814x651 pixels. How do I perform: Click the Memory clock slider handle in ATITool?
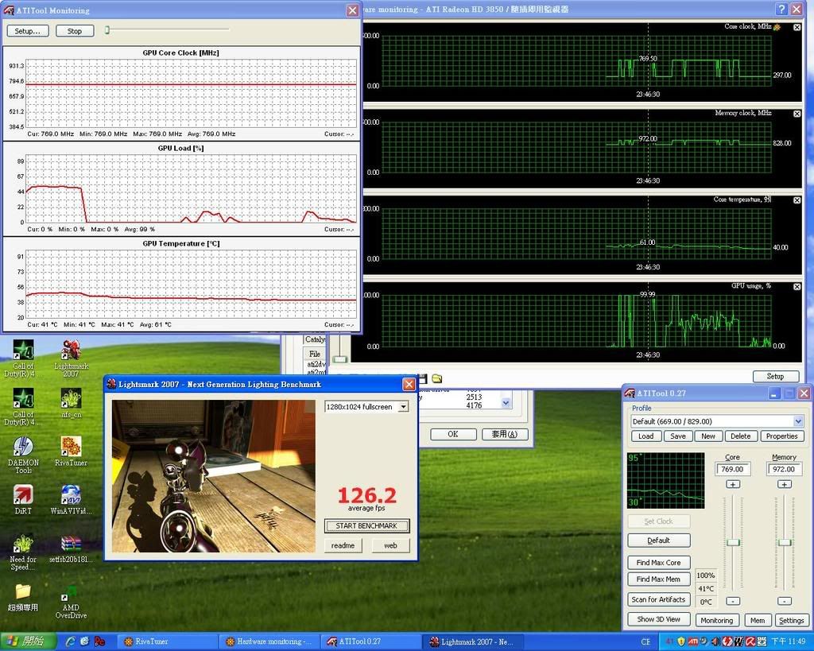785,542
